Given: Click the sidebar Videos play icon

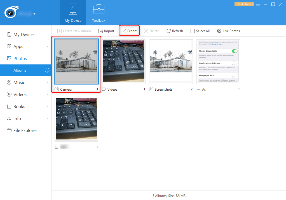Looking at the screenshot, I should click(x=9, y=94).
